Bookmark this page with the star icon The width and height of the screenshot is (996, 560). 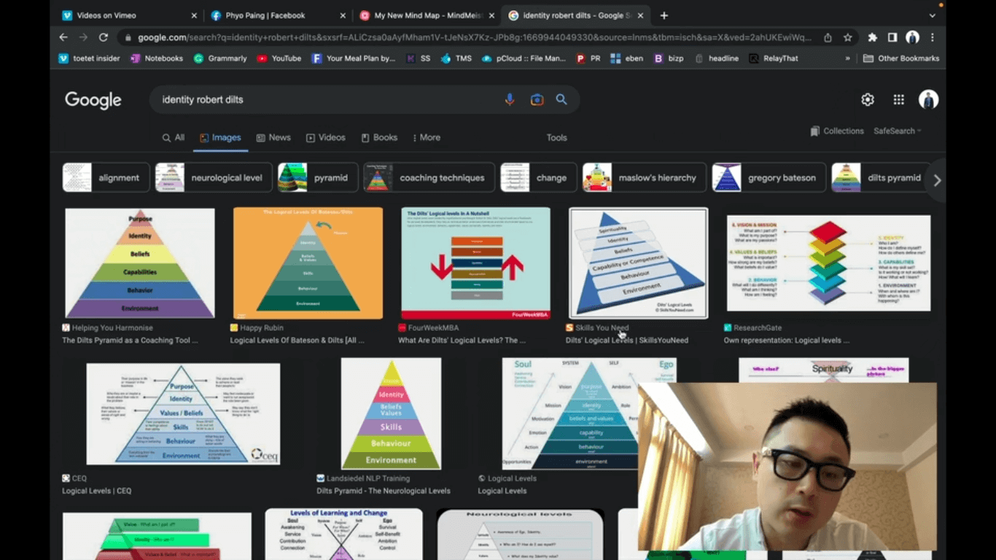[x=848, y=37]
